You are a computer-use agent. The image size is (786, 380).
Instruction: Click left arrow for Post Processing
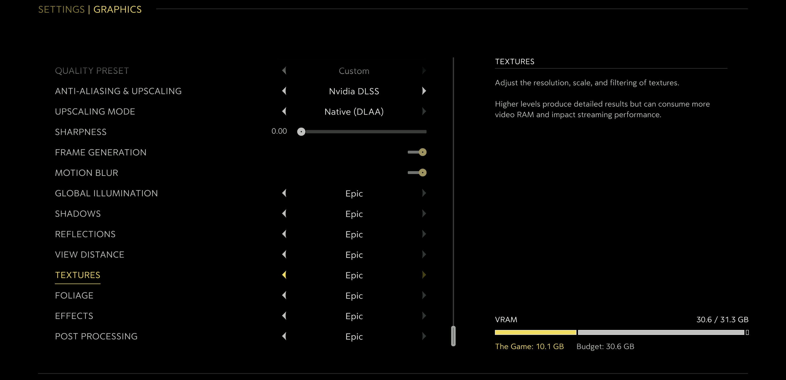tap(284, 336)
